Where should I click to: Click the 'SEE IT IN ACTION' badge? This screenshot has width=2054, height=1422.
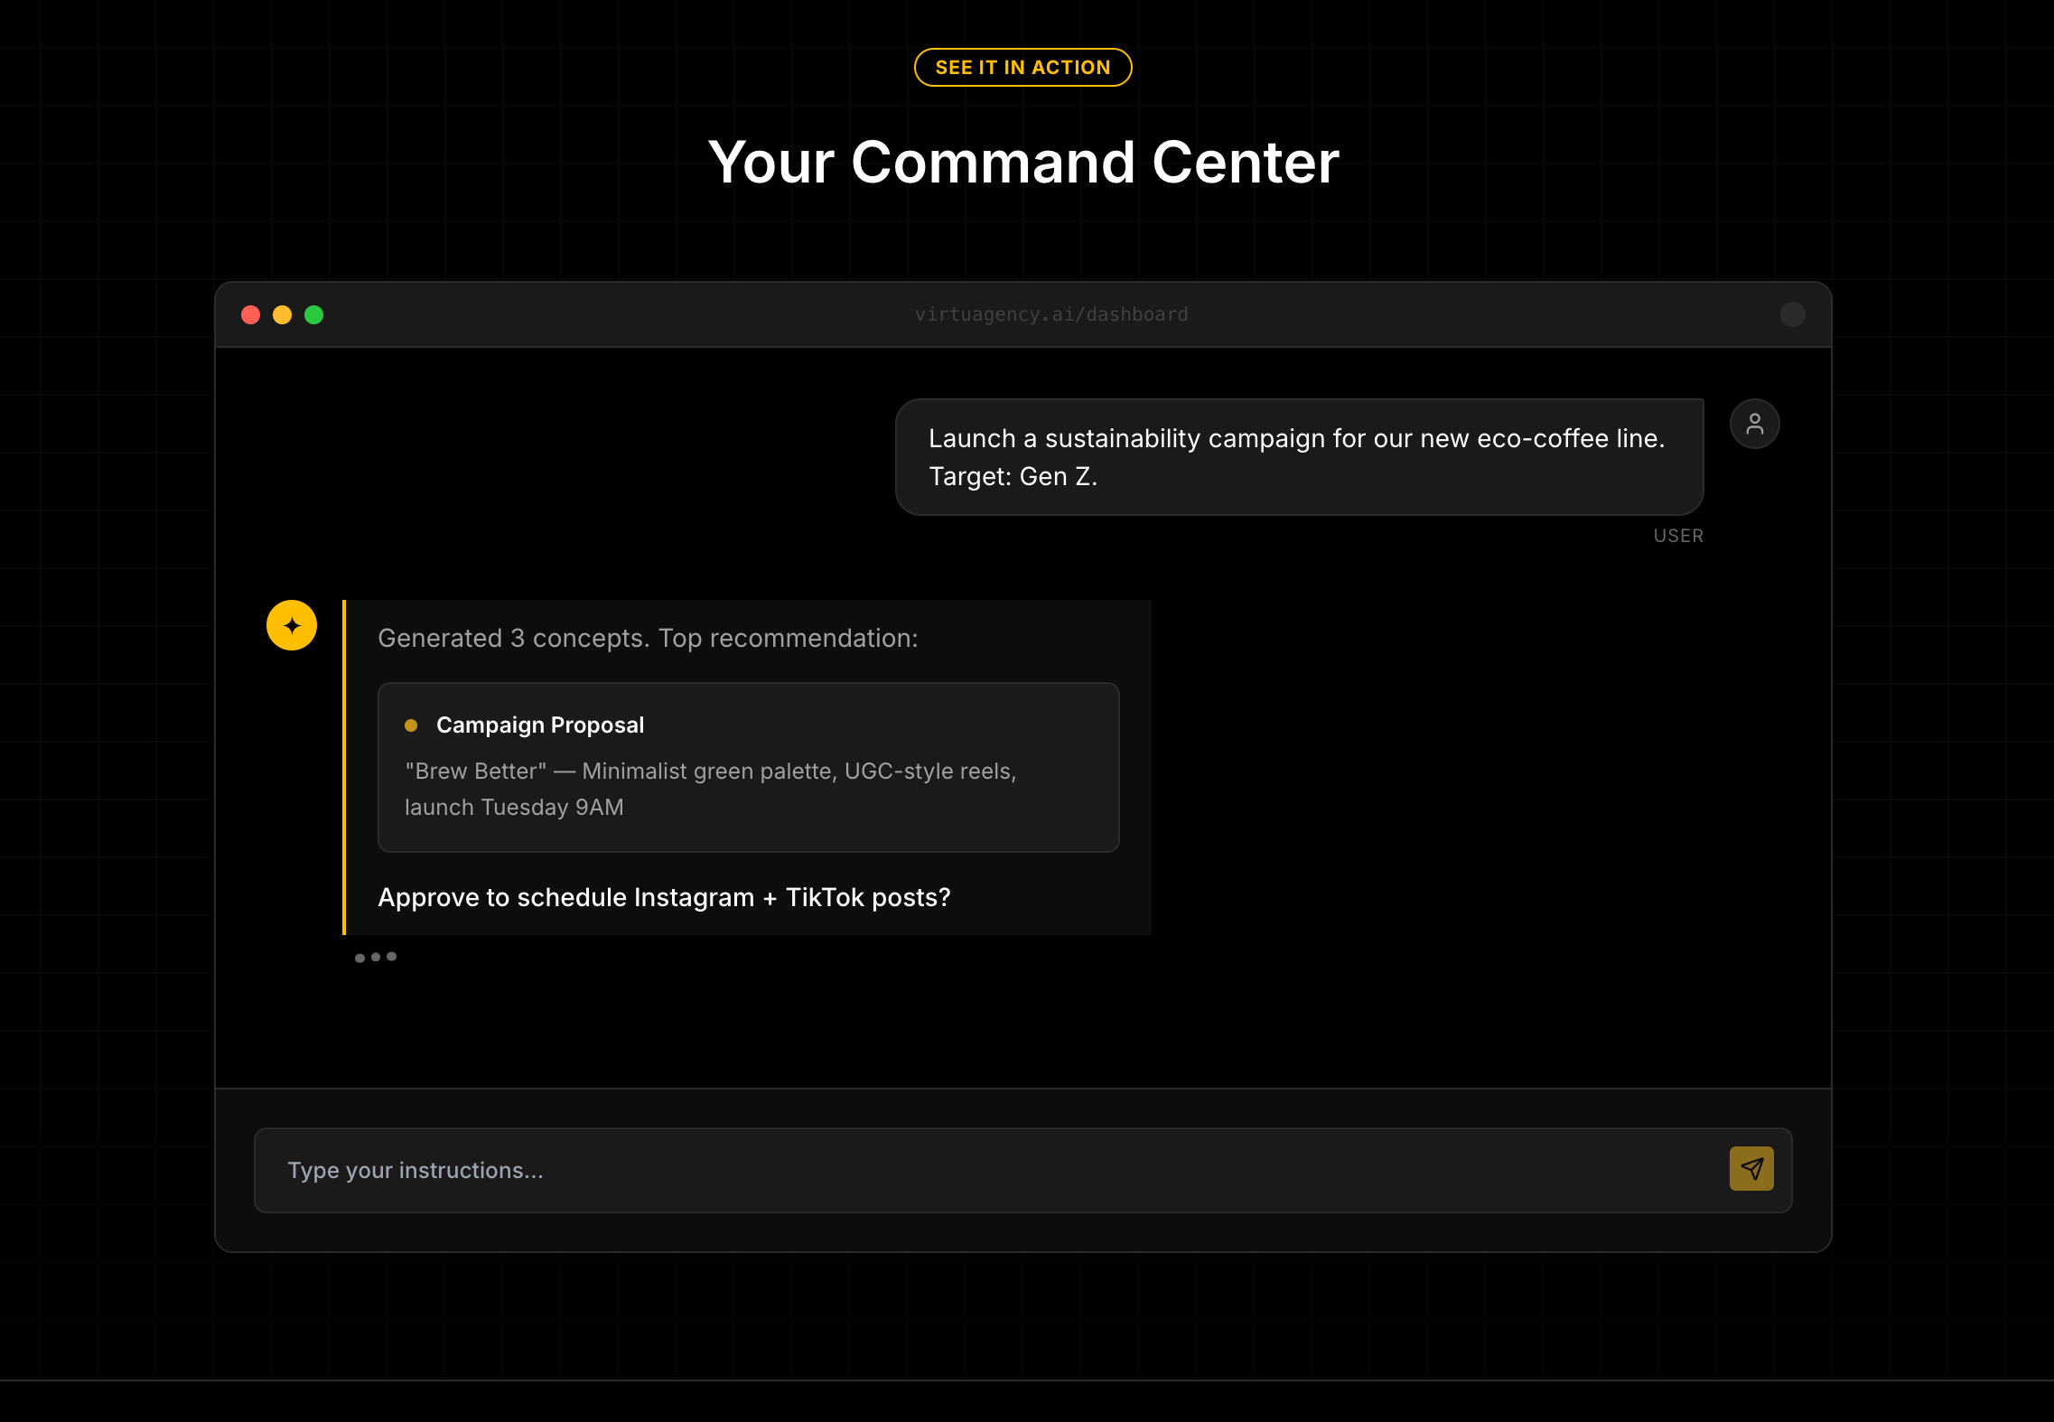tap(1022, 68)
